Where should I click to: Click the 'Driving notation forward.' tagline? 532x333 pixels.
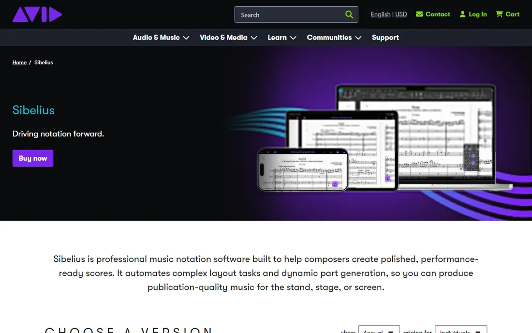click(58, 134)
